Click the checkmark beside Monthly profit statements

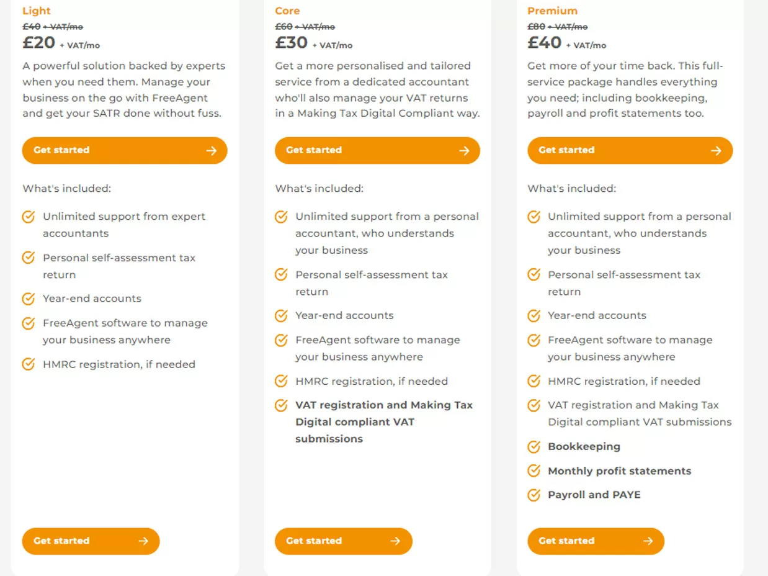click(x=534, y=470)
